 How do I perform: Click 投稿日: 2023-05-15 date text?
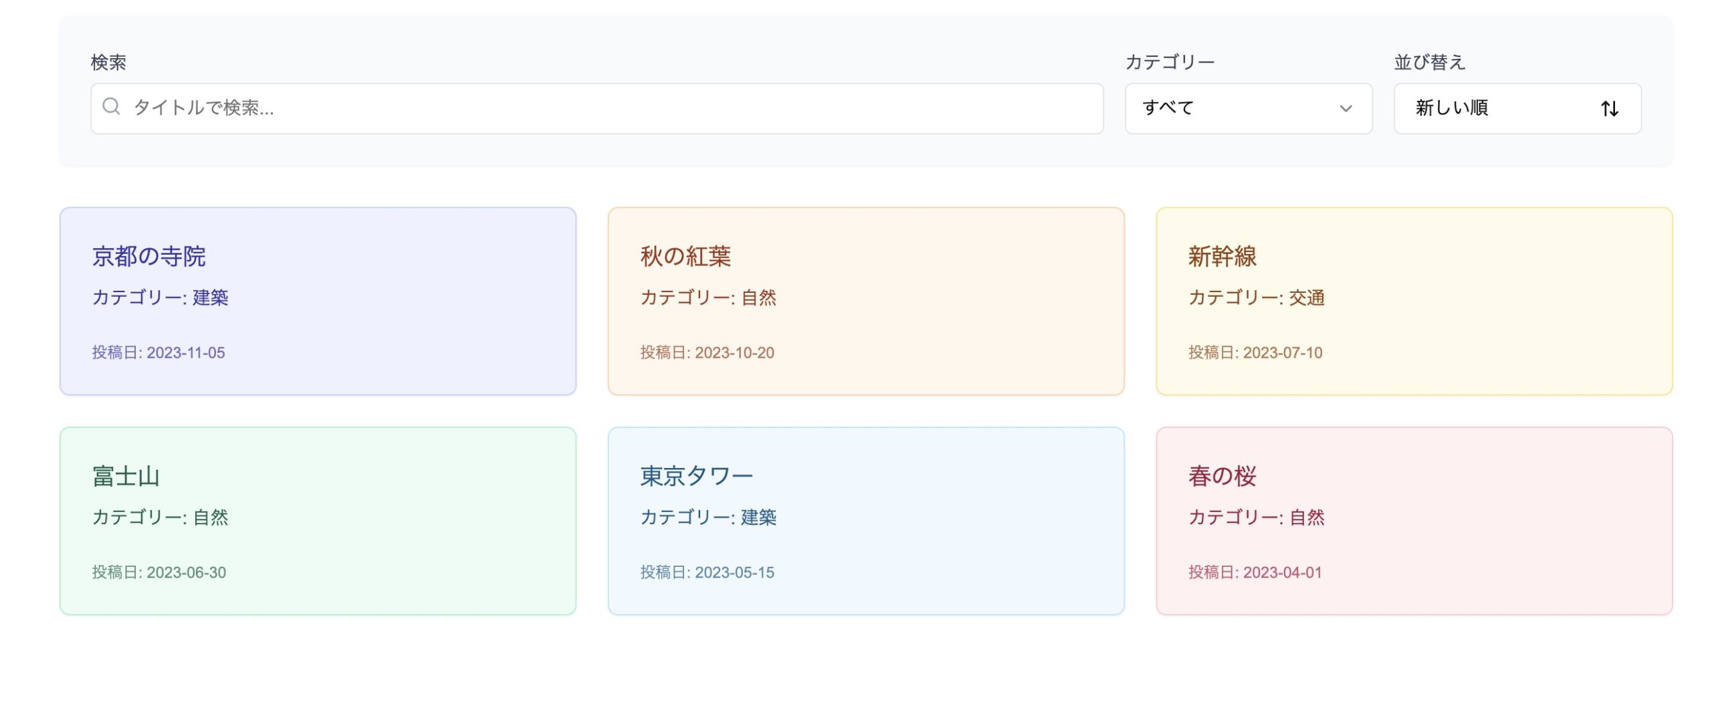pyautogui.click(x=707, y=572)
